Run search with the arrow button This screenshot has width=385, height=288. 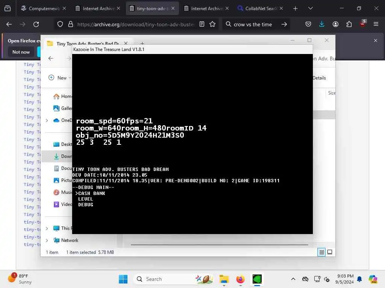pyautogui.click(x=284, y=24)
